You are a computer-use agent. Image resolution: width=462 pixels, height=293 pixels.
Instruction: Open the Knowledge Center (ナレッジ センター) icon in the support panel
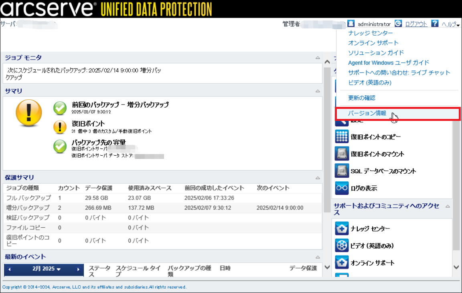tap(342, 229)
